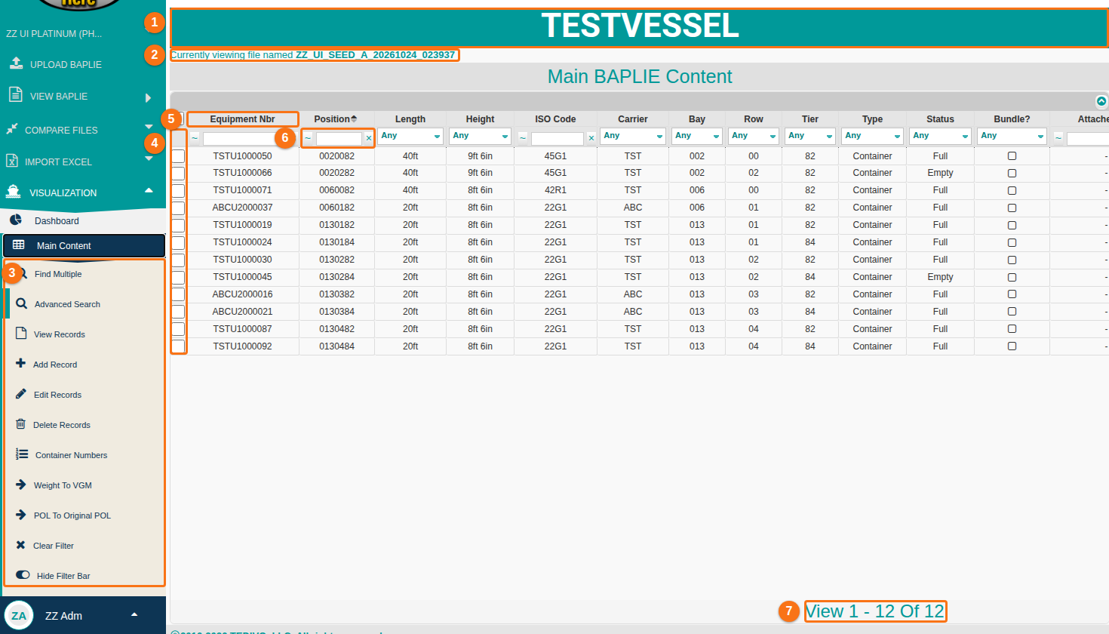The height and width of the screenshot is (634, 1109).
Task: Click the equipment number TSTU1000024
Action: pyautogui.click(x=242, y=242)
